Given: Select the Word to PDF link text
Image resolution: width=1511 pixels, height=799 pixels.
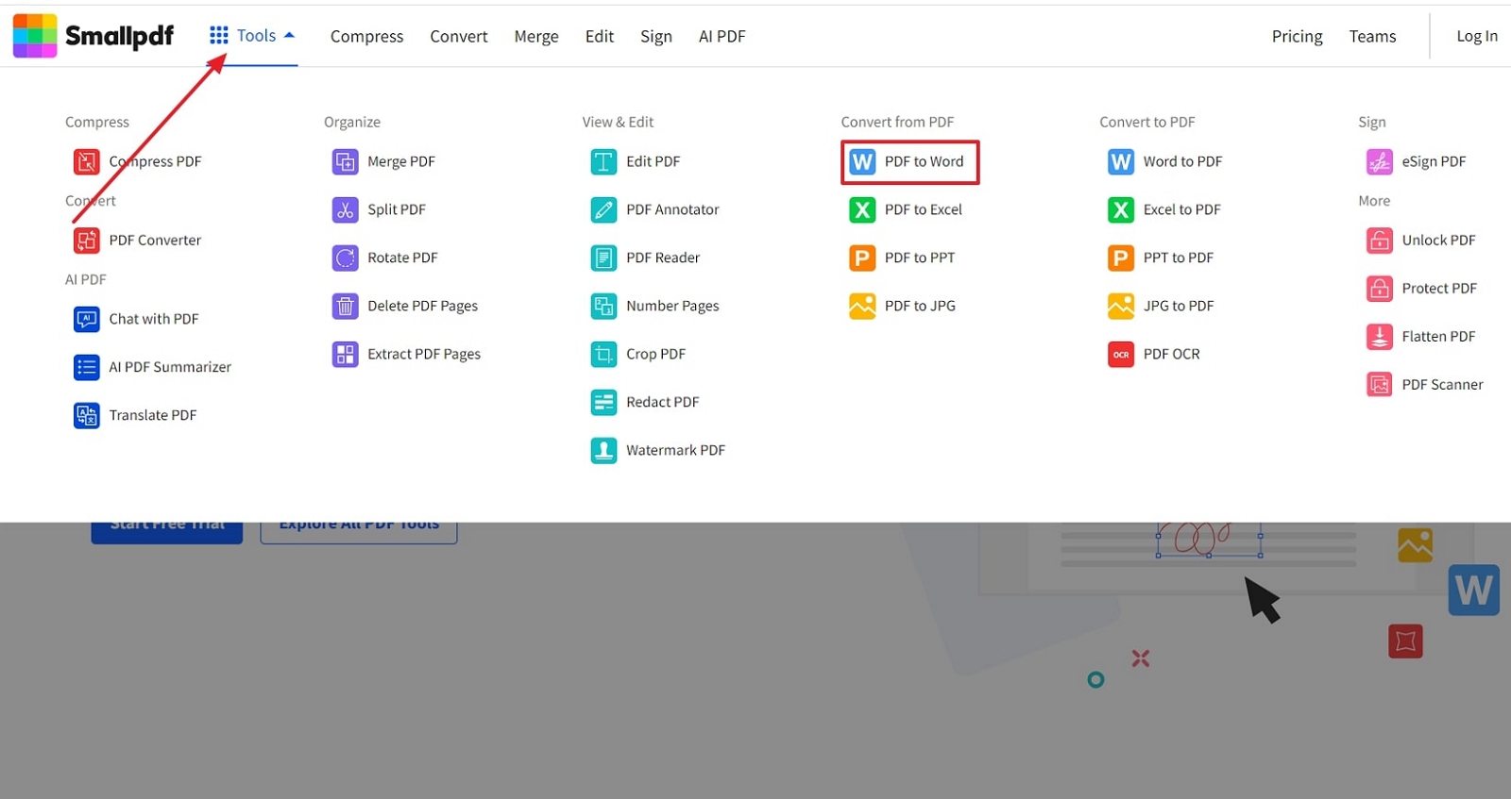Looking at the screenshot, I should [x=1182, y=161].
